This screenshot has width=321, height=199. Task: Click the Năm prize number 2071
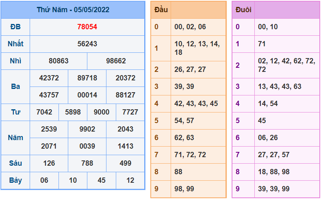click(49, 146)
